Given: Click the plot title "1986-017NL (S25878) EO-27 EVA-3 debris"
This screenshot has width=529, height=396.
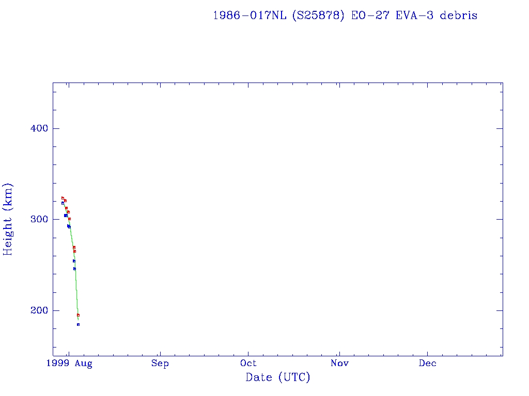Looking at the screenshot, I should point(345,15).
